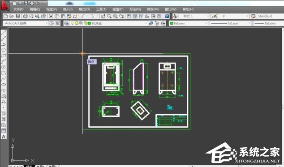284x167 pixels.
Task: Create a new drawing from Standard toolbar
Action: pyautogui.click(x=6, y=16)
